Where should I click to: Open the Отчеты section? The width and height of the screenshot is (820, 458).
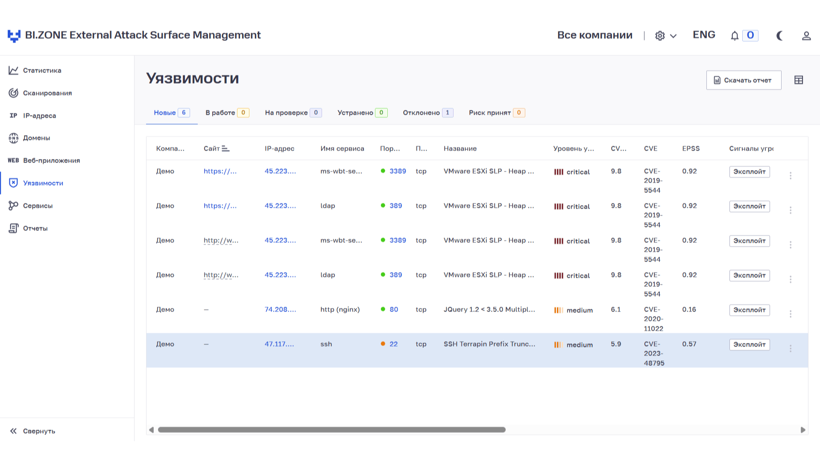coord(35,228)
